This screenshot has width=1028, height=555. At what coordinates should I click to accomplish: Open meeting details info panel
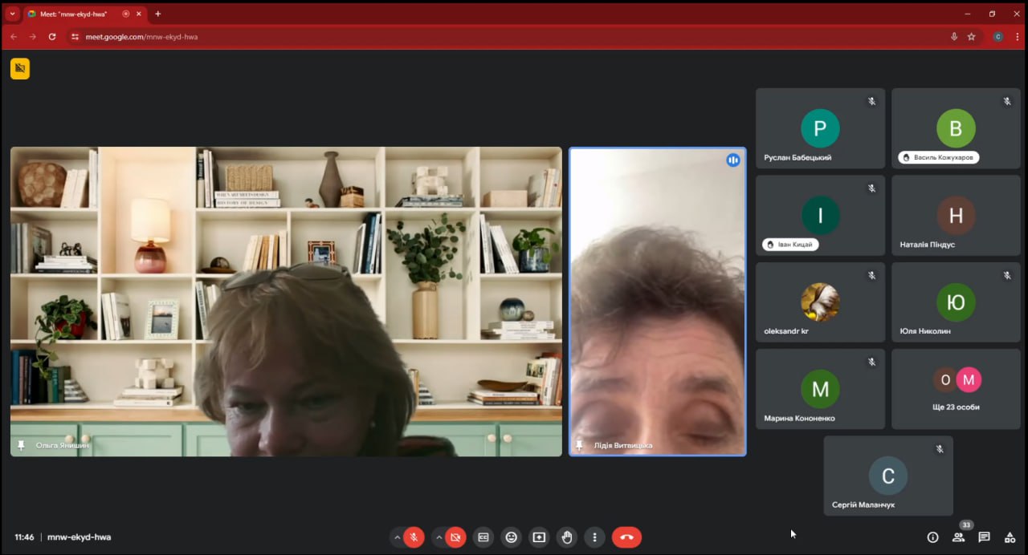(x=932, y=537)
